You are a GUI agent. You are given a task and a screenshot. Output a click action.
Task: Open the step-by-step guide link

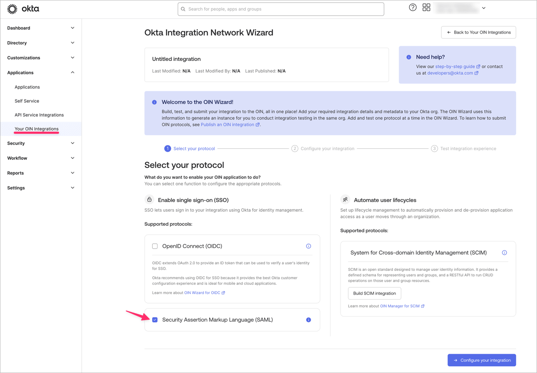(458, 66)
